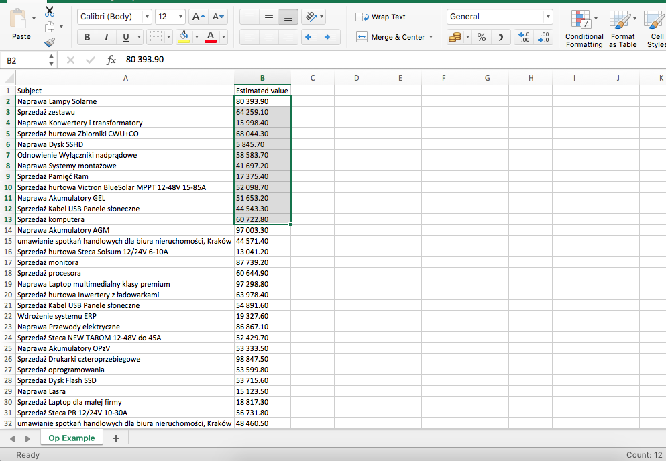The height and width of the screenshot is (461, 666).
Task: Click value cell '97 003.30'
Action: click(262, 230)
